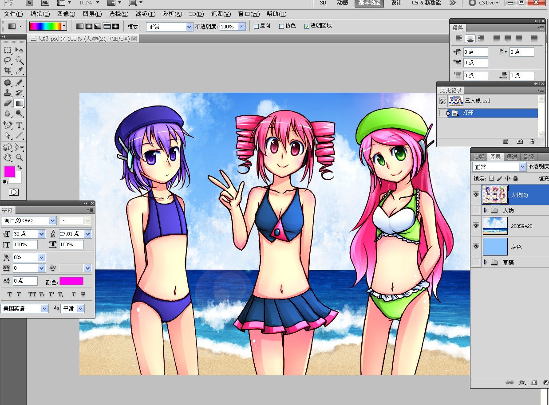Pick the Magic Wand tool

19,60
